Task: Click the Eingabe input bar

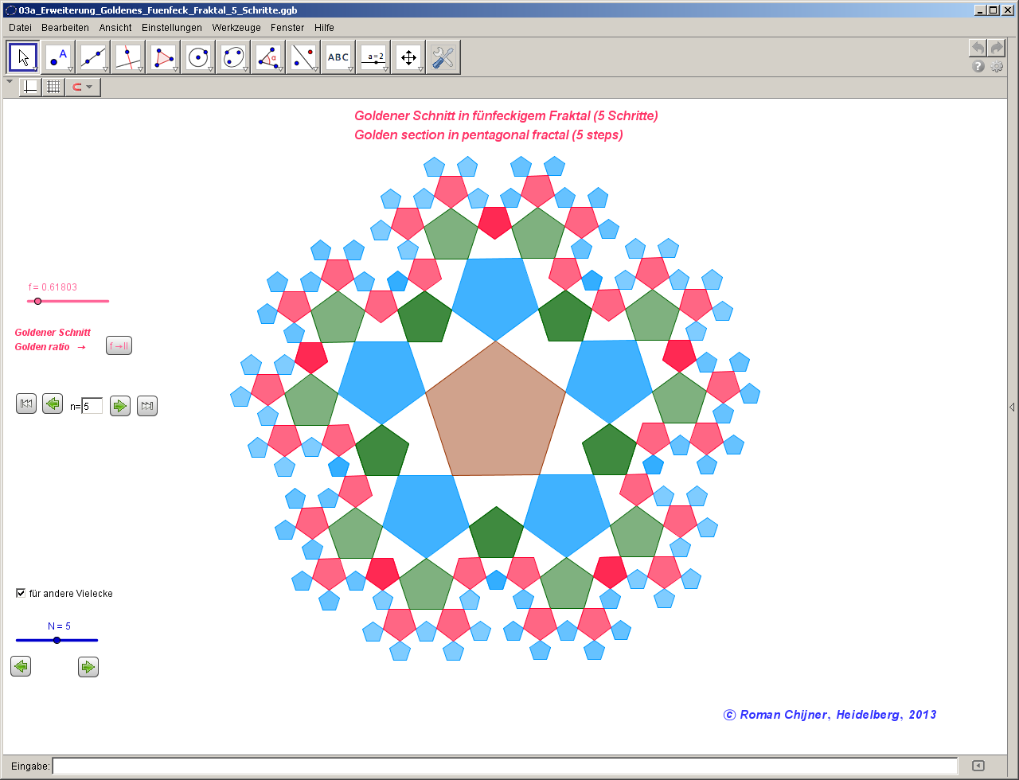Action: tap(506, 766)
